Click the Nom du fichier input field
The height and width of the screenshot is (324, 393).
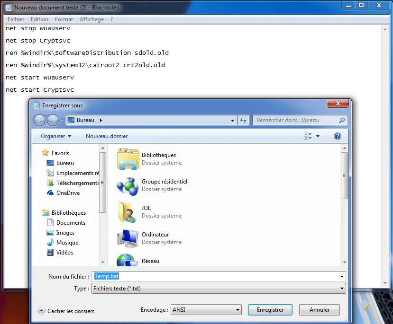pos(219,277)
